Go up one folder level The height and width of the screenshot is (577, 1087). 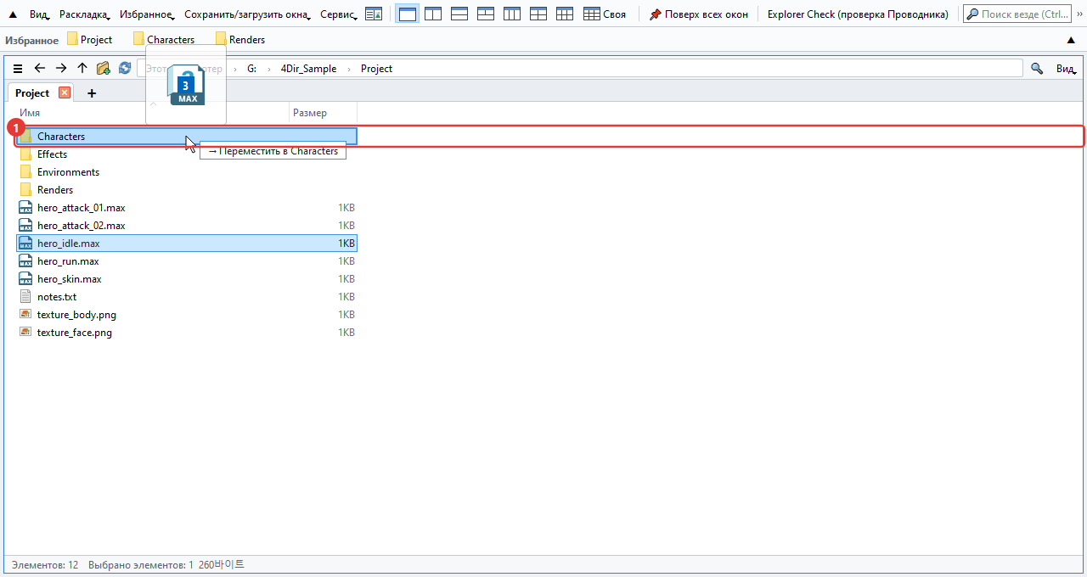(82, 69)
